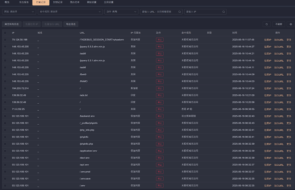Tick the checkbox for the /phpinfo.php row
295x190 pixels.
pyautogui.click(x=5, y=144)
